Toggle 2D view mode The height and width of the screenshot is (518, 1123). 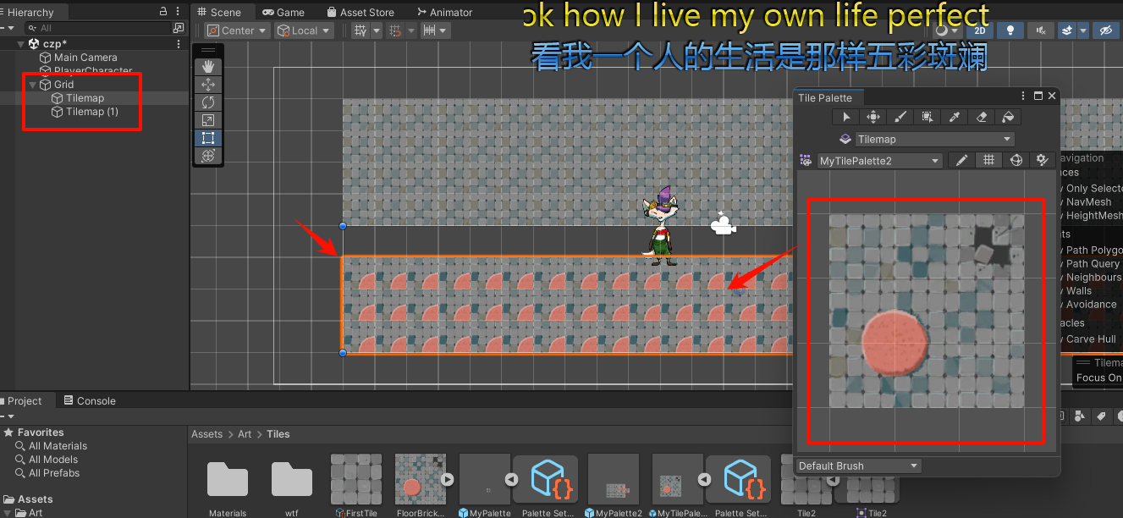[979, 30]
